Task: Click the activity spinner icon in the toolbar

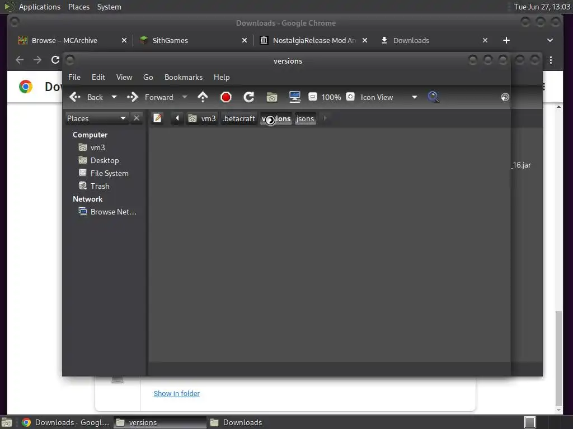Action: click(505, 97)
